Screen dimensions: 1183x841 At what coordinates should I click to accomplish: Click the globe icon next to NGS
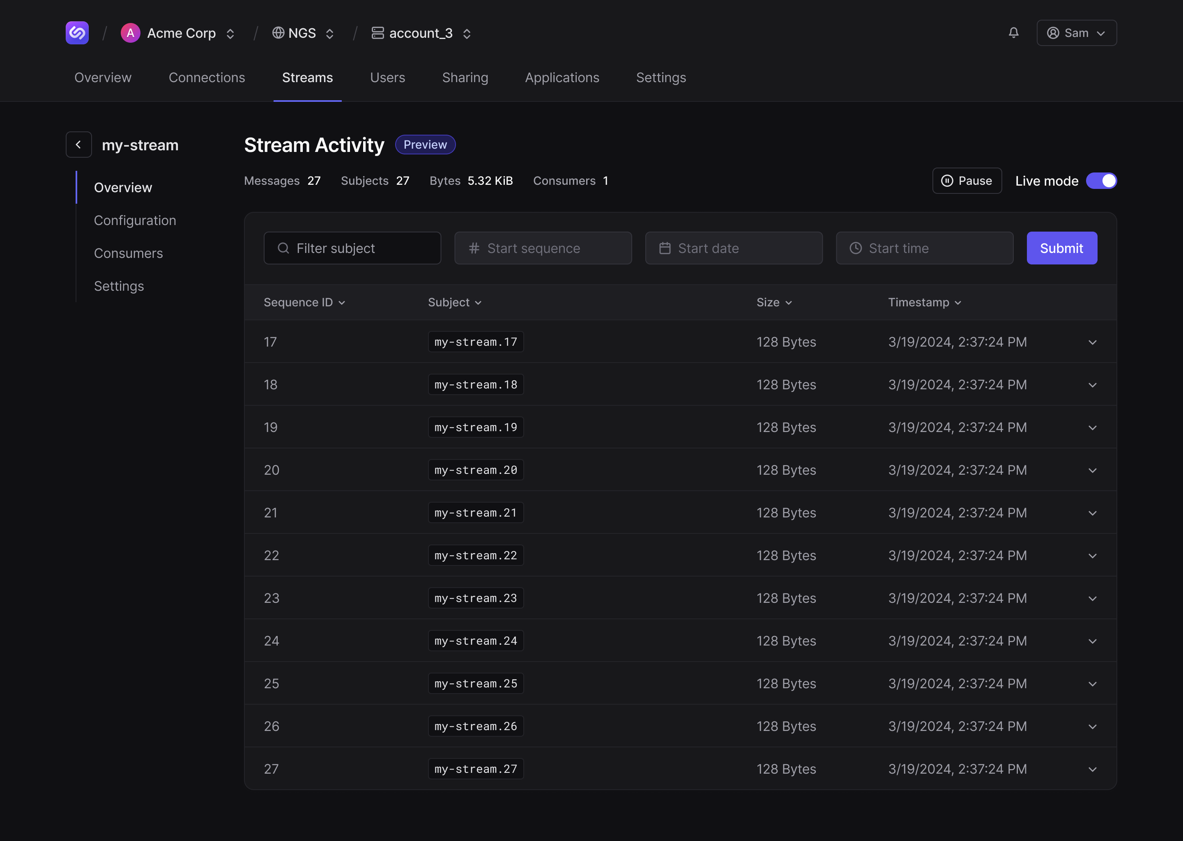pyautogui.click(x=278, y=32)
